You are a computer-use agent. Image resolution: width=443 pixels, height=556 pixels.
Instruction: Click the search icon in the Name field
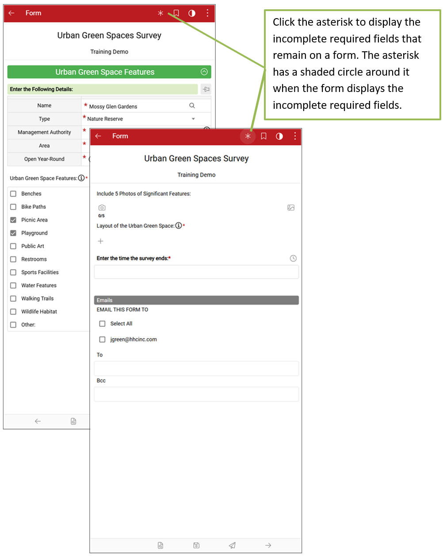[x=192, y=106]
